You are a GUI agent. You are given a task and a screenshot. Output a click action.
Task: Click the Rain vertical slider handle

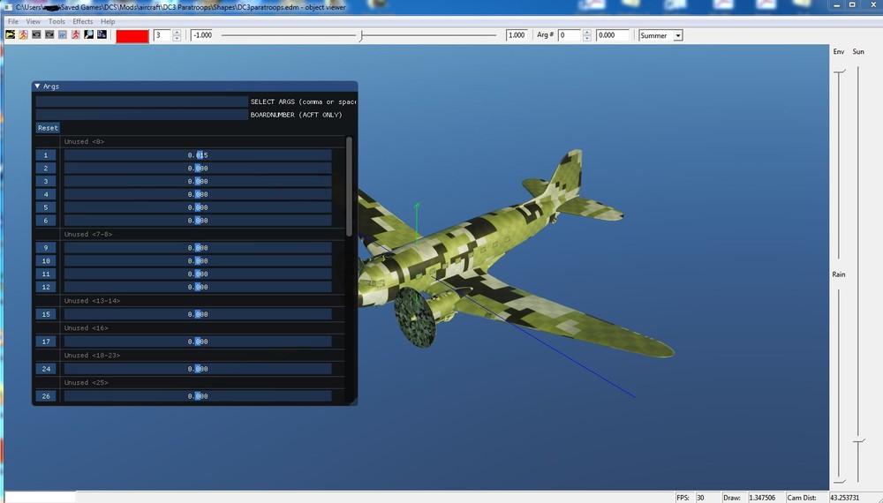(840, 481)
